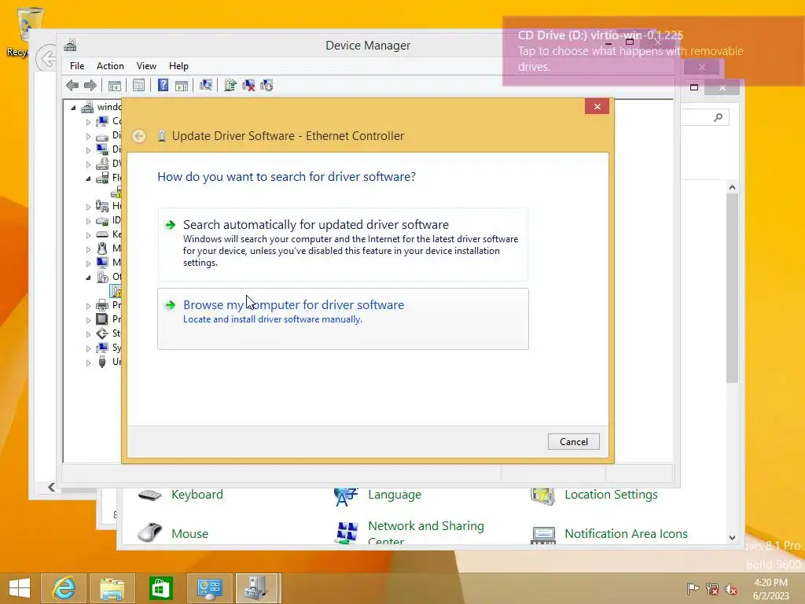Open Keyboard icon in Control Panel window
Screen dimensions: 805x604
(x=150, y=495)
